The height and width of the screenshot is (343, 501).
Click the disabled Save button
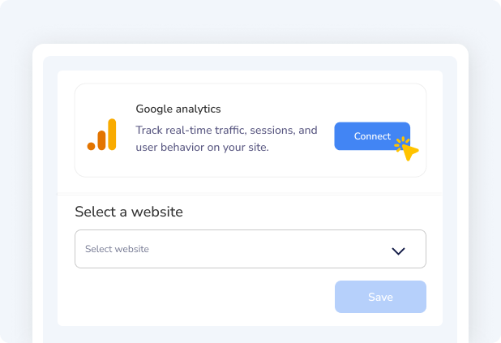[380, 297]
